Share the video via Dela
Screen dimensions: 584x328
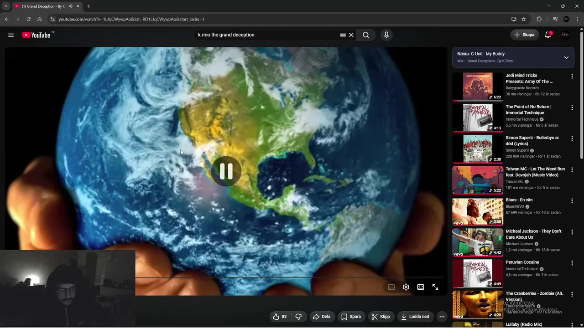coord(321,317)
